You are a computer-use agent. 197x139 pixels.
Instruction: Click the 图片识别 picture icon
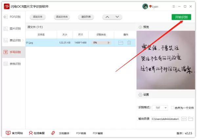click(6, 29)
